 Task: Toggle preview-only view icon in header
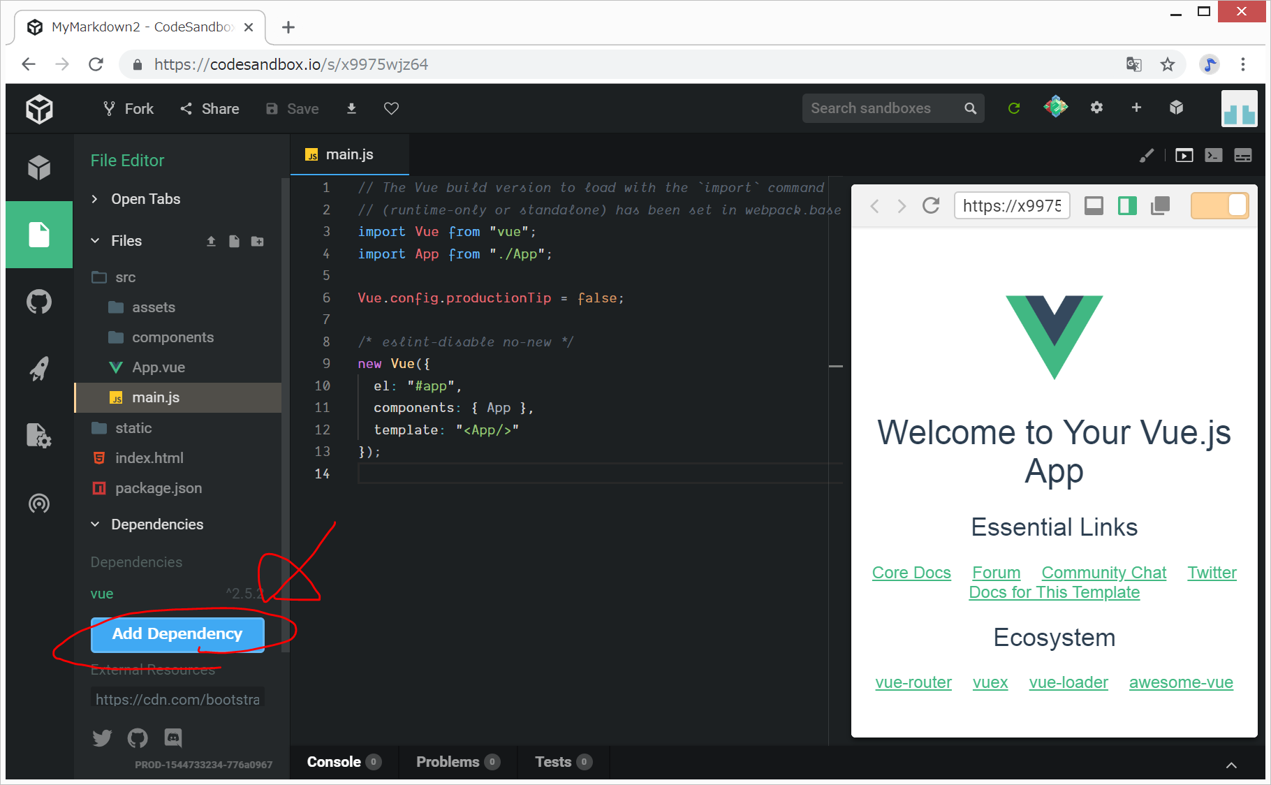coord(1184,155)
